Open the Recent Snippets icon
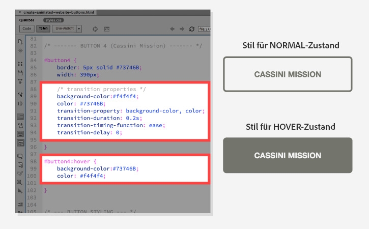Viewport: 369px width, 229px height. coord(20,182)
